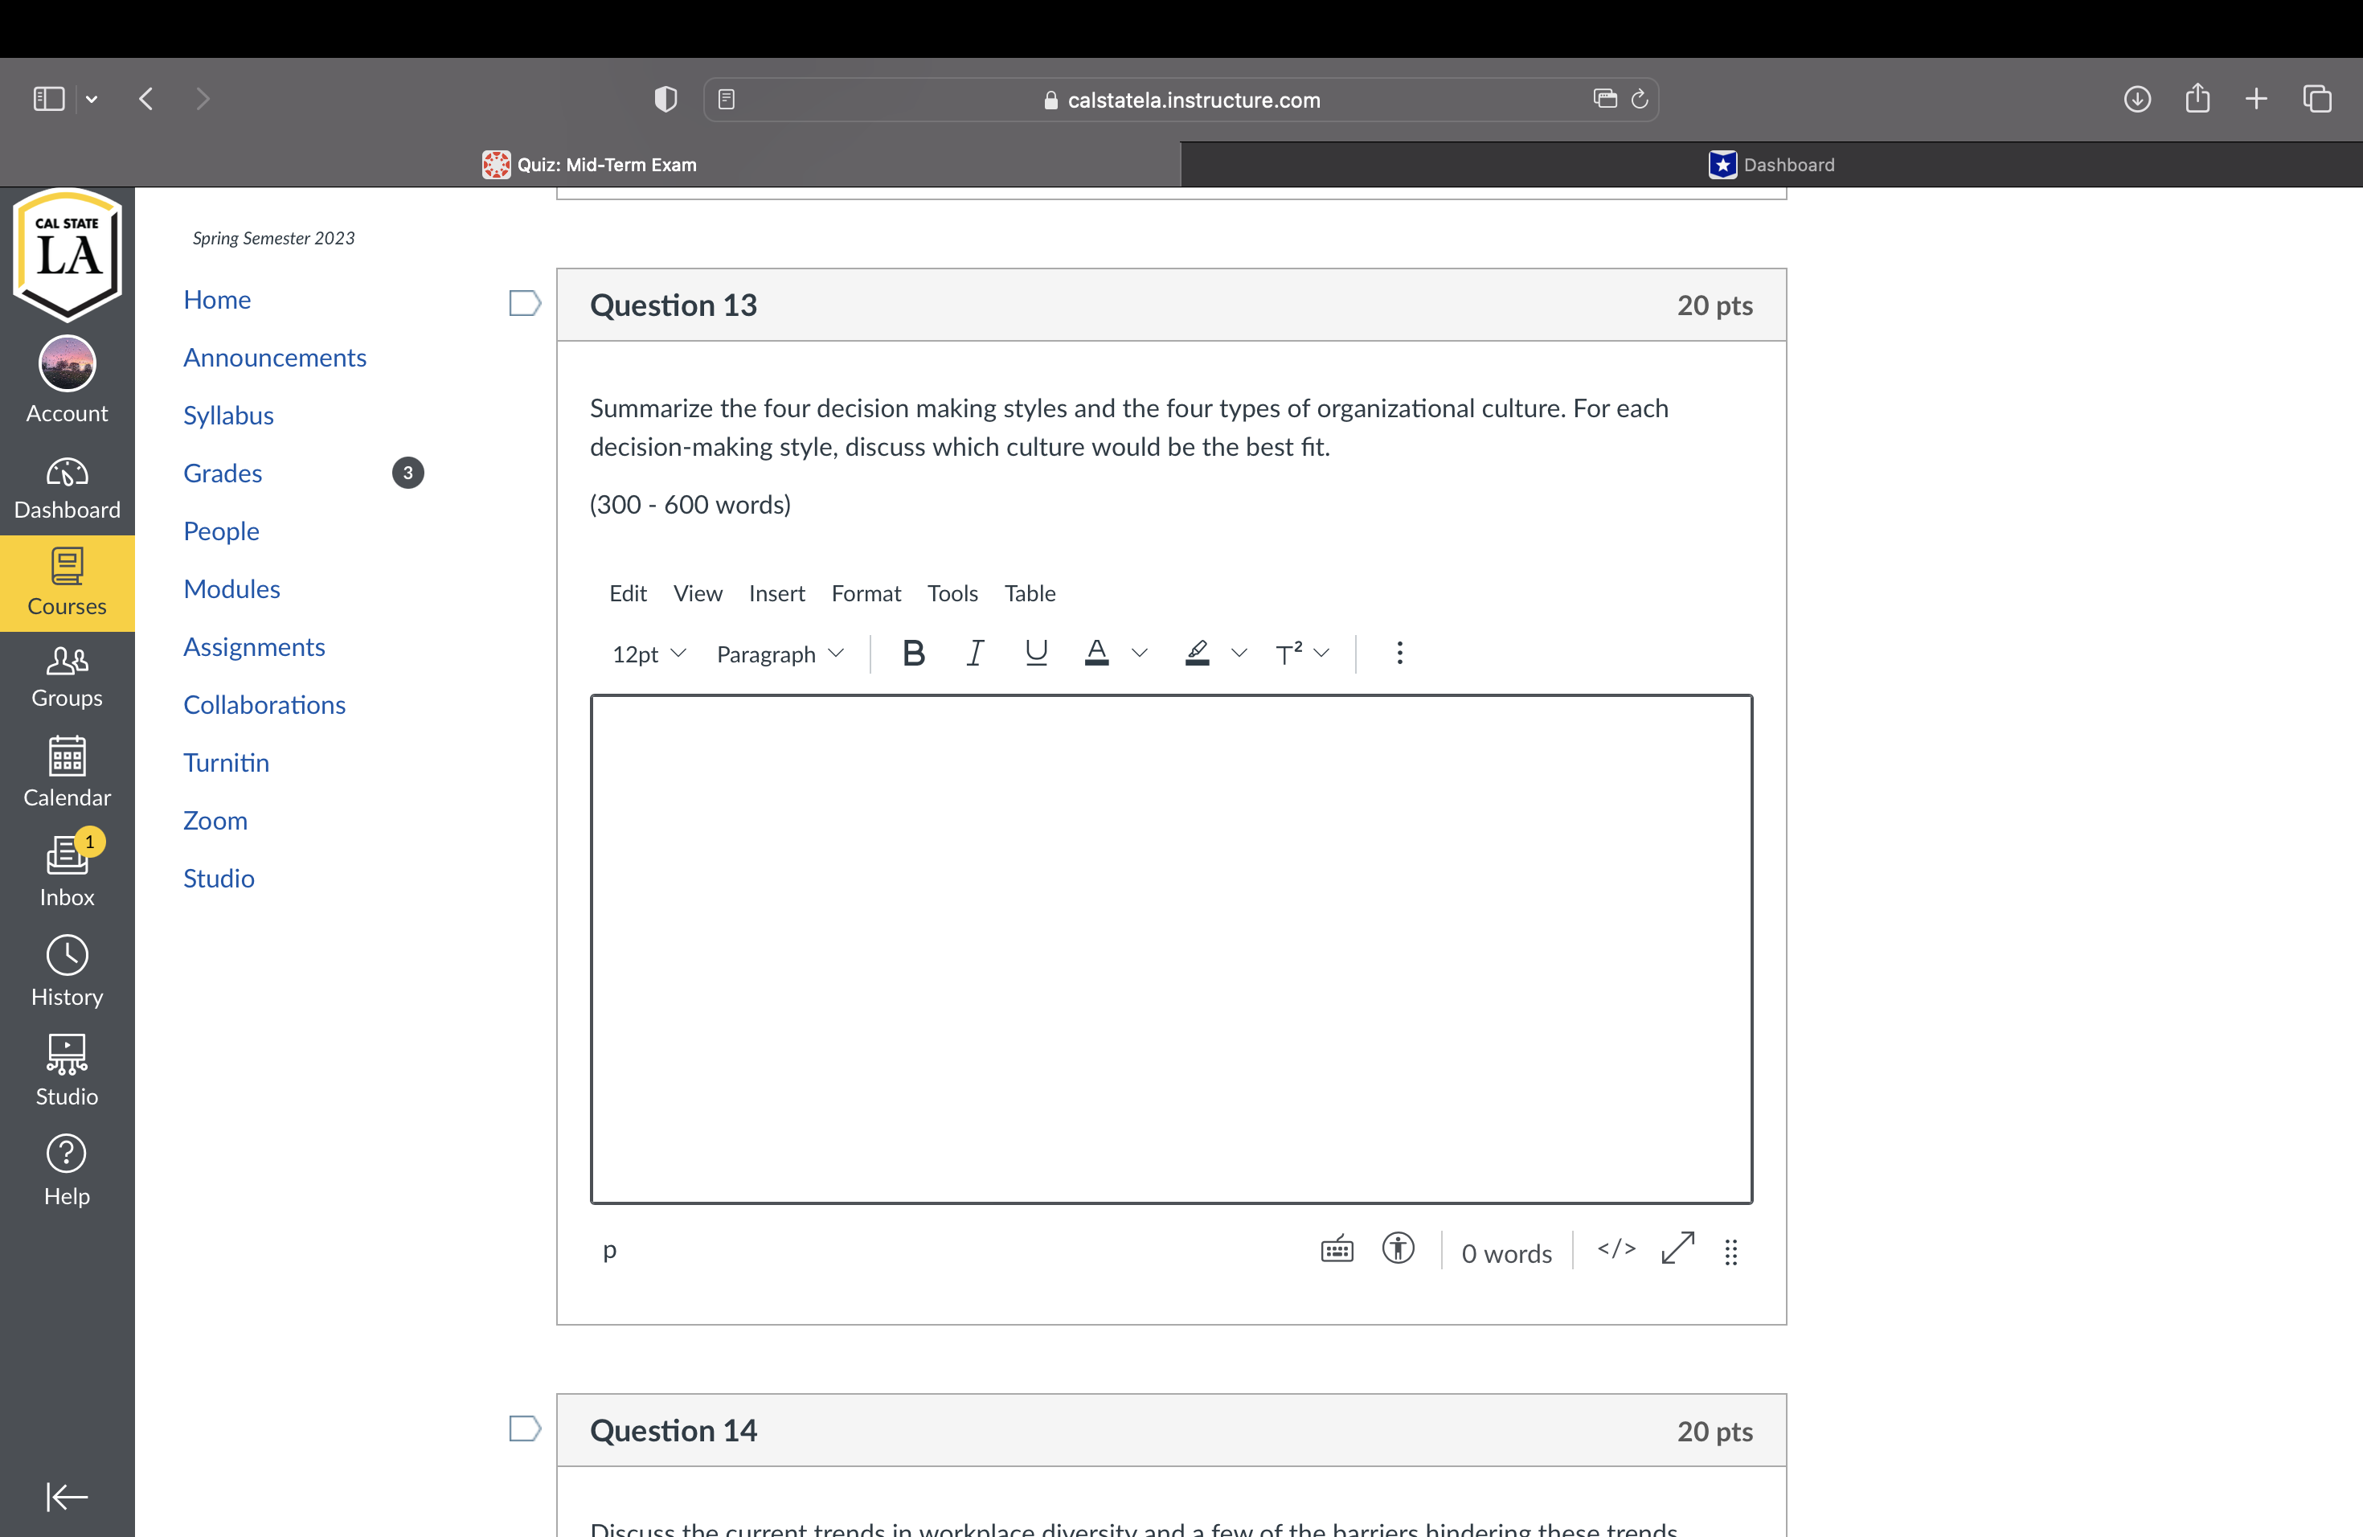2363x1537 pixels.
Task: Open the Turnitin course link
Action: [x=227, y=763]
